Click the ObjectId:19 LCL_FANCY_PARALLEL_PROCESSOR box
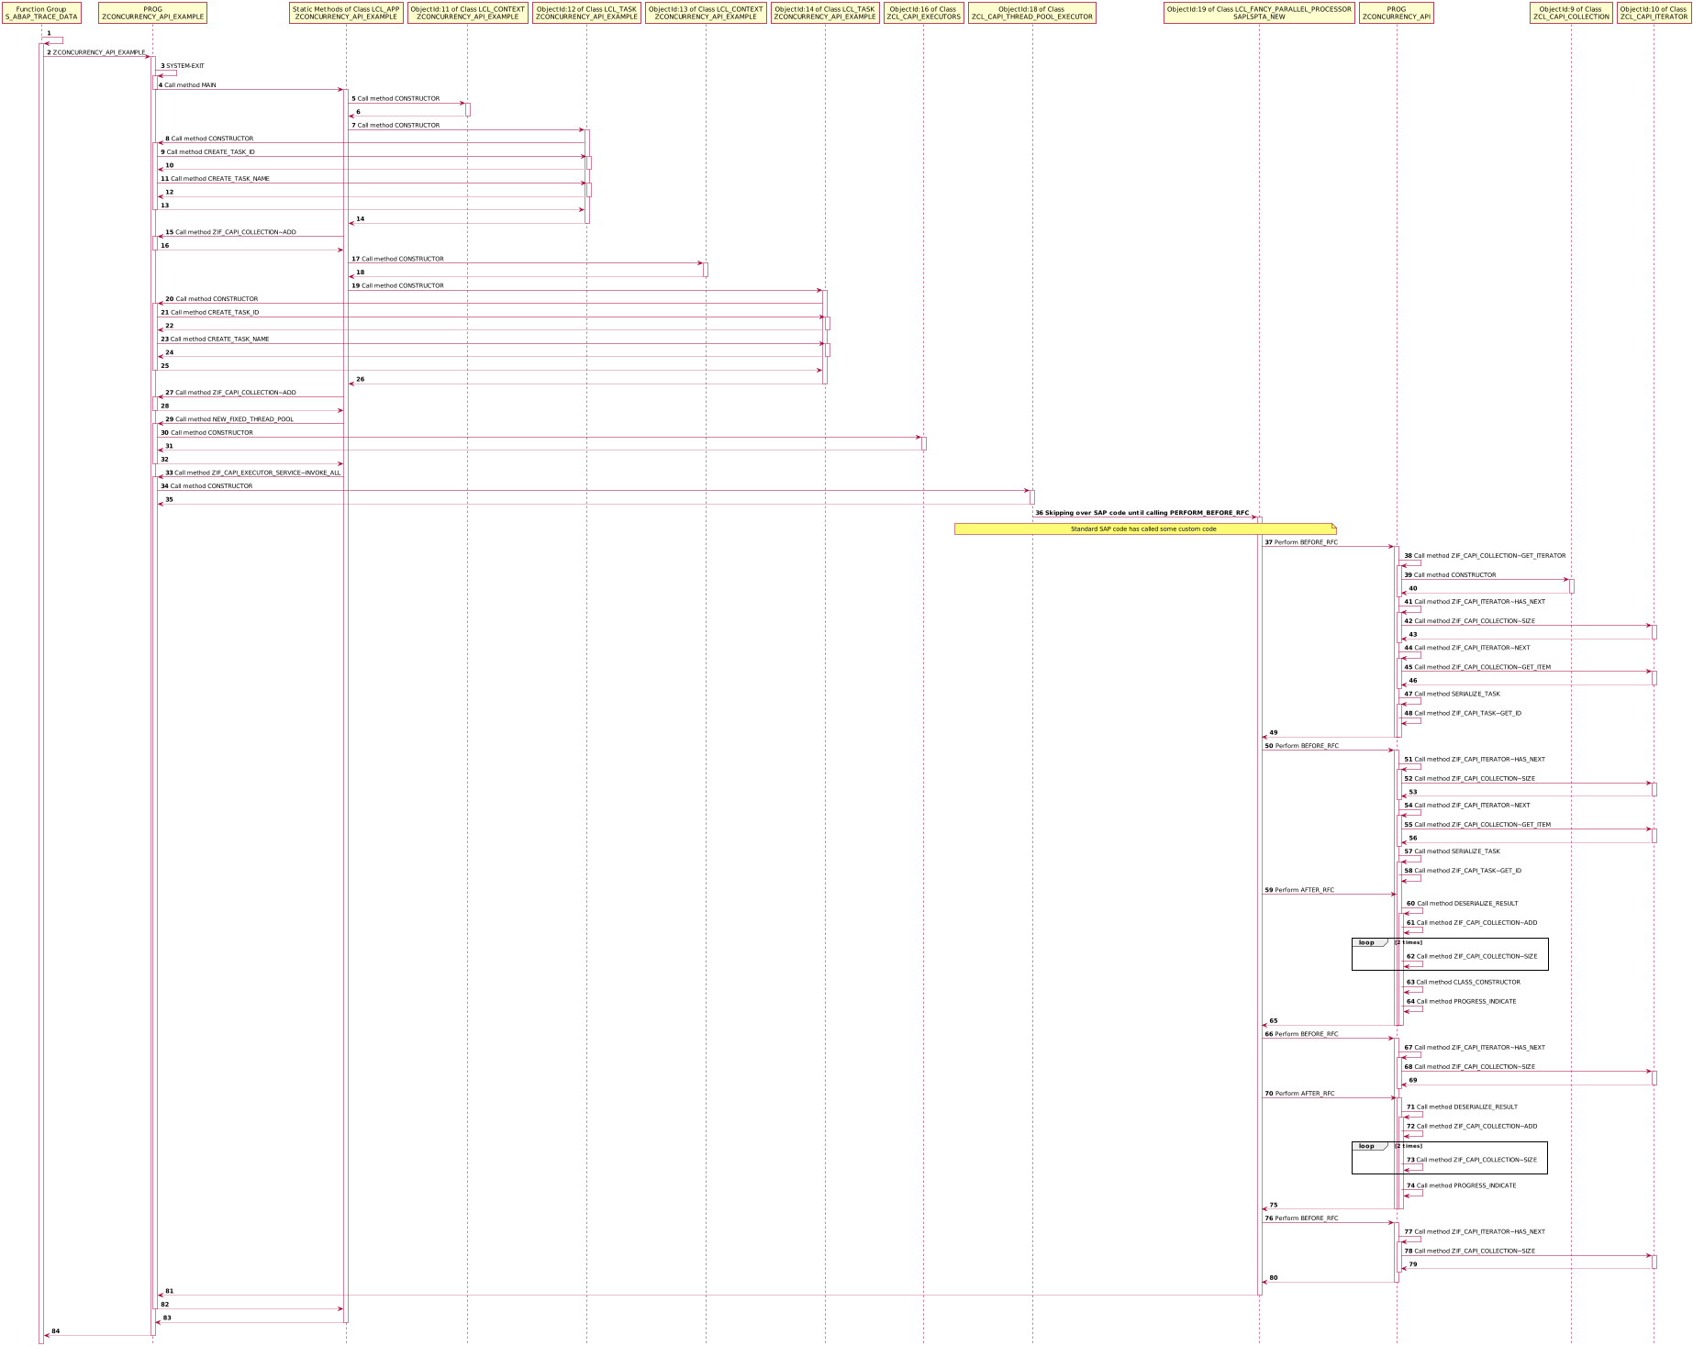This screenshot has width=1693, height=1346. click(x=1259, y=13)
